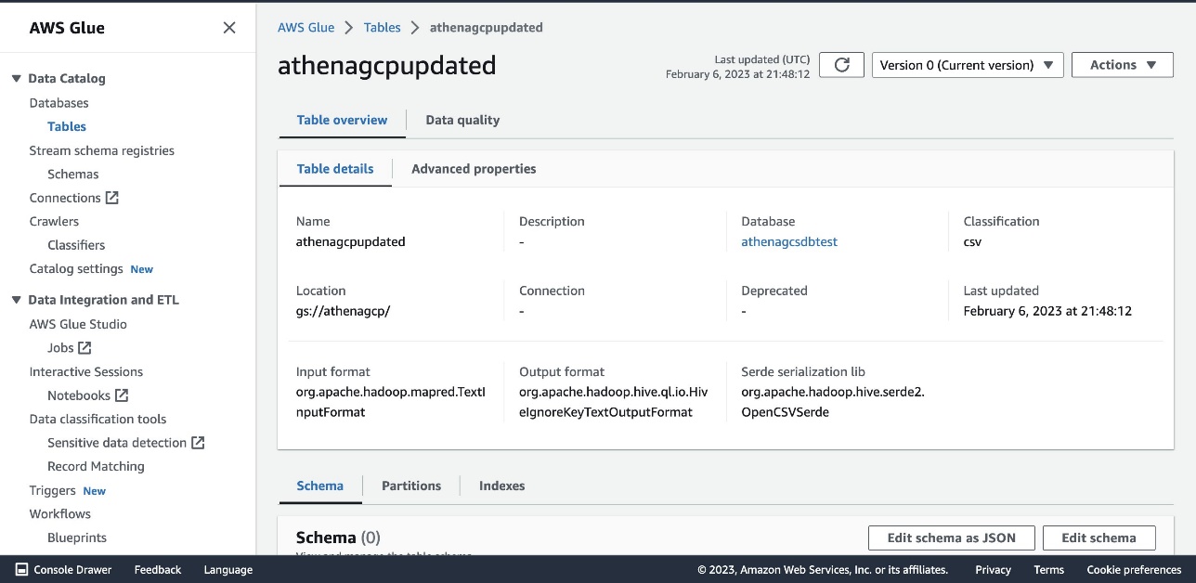The width and height of the screenshot is (1196, 583).
Task: Click the gs://athenagcp/ location value
Action: 343,311
